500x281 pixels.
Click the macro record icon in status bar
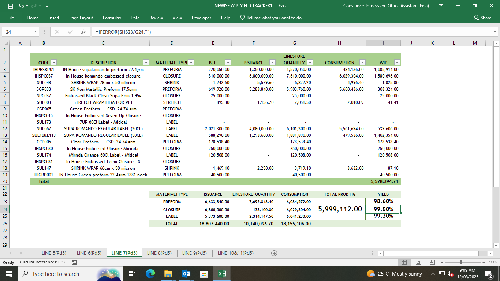(74, 262)
